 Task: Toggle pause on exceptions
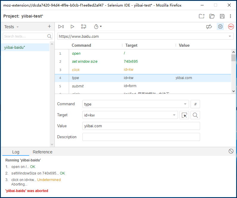[x=220, y=26]
